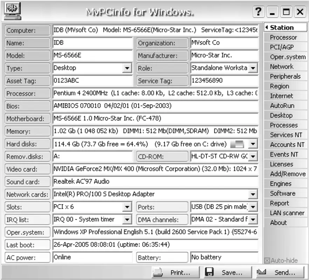Click the Model field next to Model: label
This screenshot has width=309, height=280.
pyautogui.click(x=92, y=55)
